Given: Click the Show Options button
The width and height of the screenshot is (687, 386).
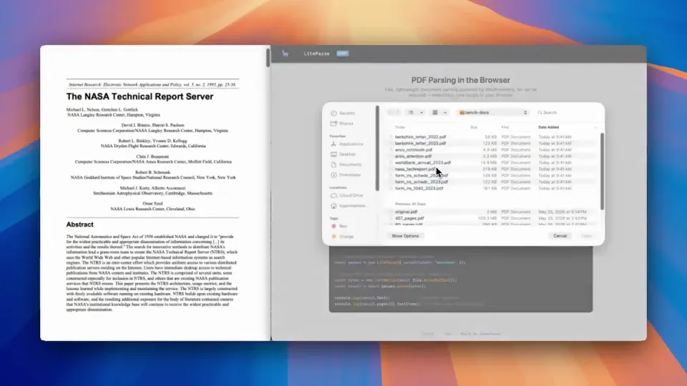Looking at the screenshot, I should click(405, 236).
